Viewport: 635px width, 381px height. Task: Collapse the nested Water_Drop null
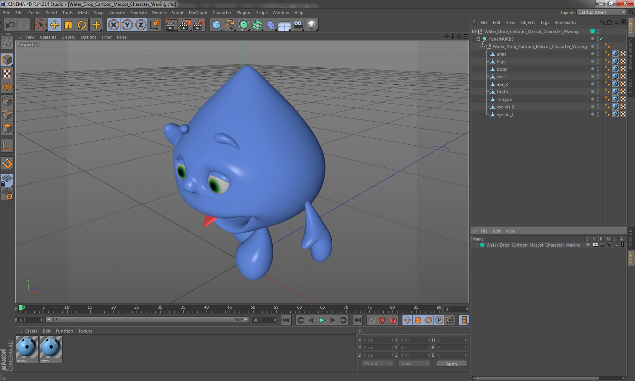(x=482, y=46)
